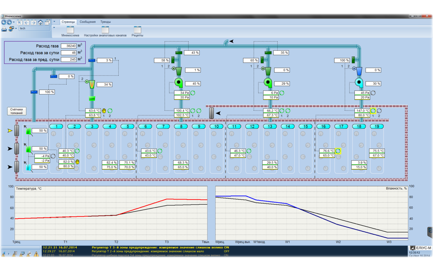The height and width of the screenshot is (271, 433).
Task: Switch to the Сообщения tab
Action: click(x=88, y=22)
